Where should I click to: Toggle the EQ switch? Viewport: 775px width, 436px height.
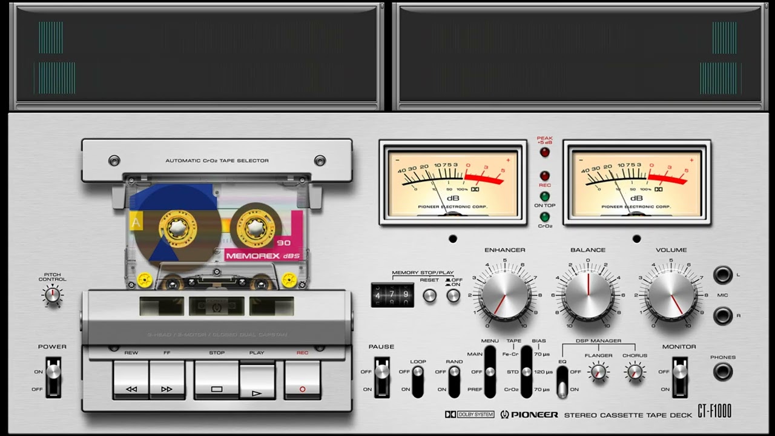click(562, 381)
